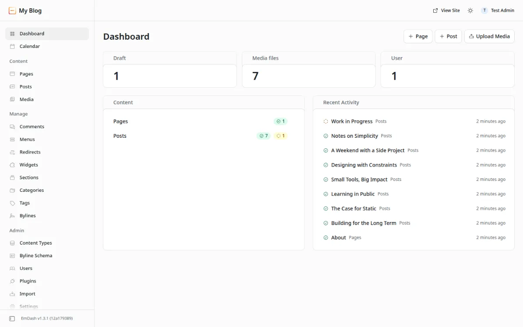Open Content Types under Admin

tap(47, 243)
